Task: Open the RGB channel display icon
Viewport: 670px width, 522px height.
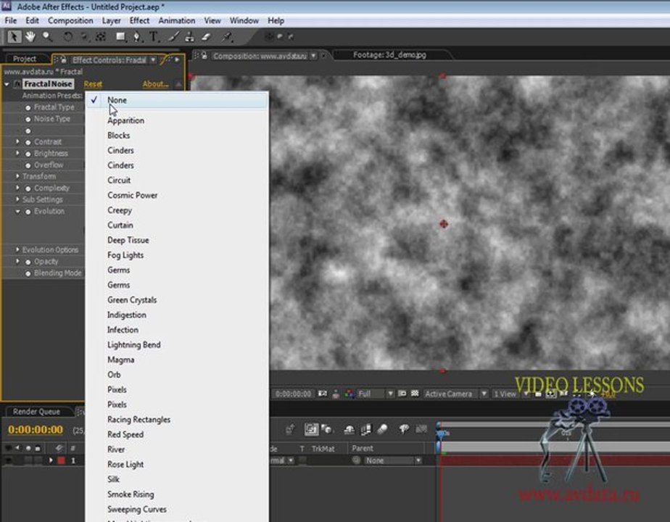Action: [x=350, y=394]
